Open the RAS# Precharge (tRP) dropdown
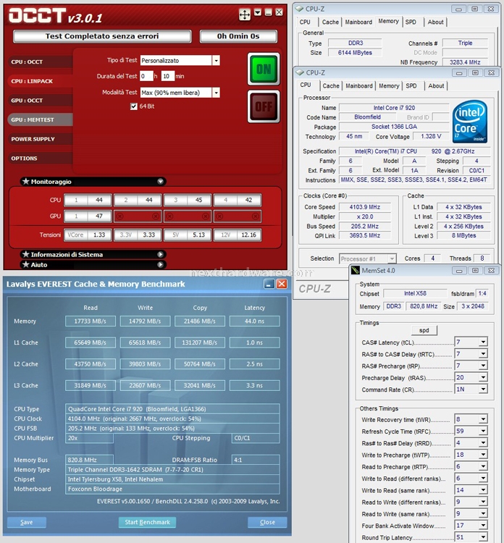The image size is (504, 543). click(483, 366)
